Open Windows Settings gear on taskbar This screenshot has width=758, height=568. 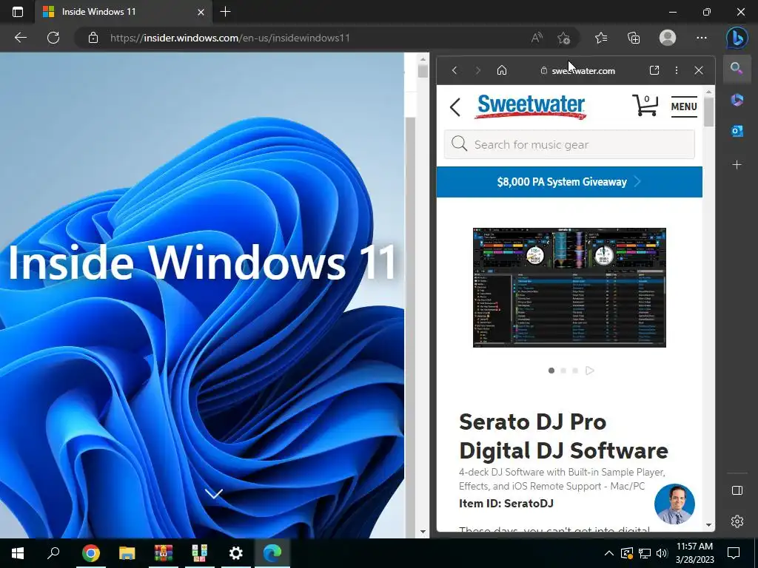(236, 552)
